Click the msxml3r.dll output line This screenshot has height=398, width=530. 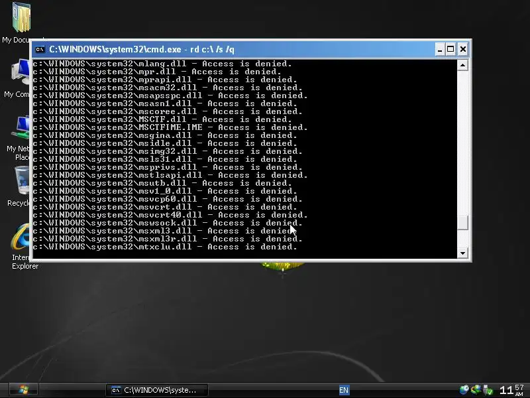click(168, 239)
